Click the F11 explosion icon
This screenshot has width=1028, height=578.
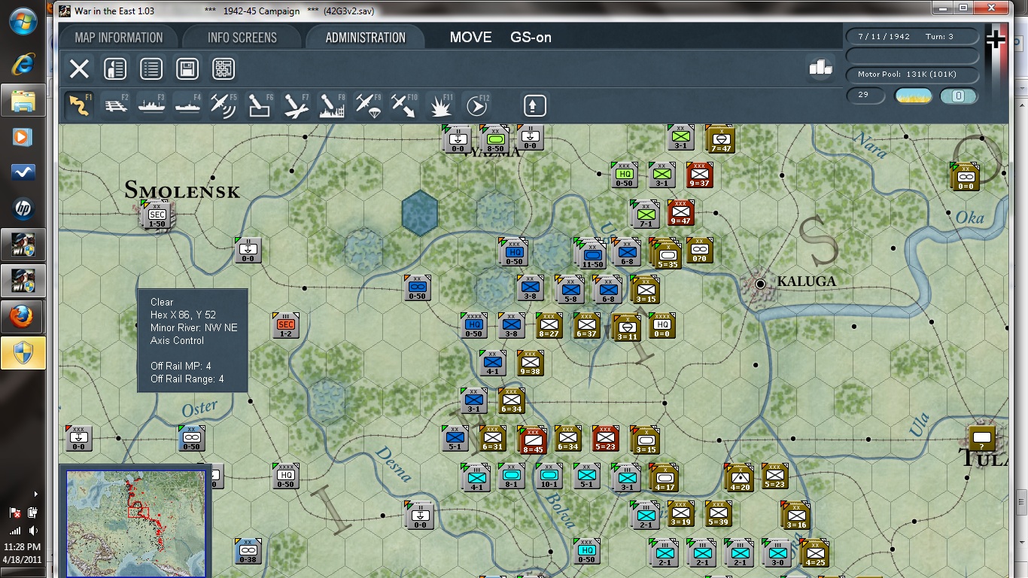[441, 105]
